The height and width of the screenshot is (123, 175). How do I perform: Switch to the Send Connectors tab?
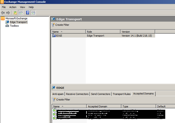click(101, 94)
